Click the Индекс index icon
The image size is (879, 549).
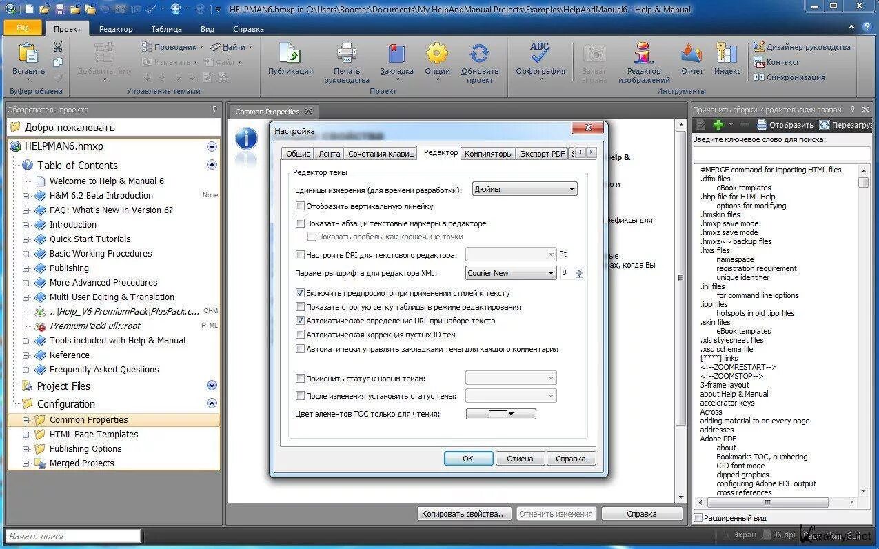pos(727,54)
